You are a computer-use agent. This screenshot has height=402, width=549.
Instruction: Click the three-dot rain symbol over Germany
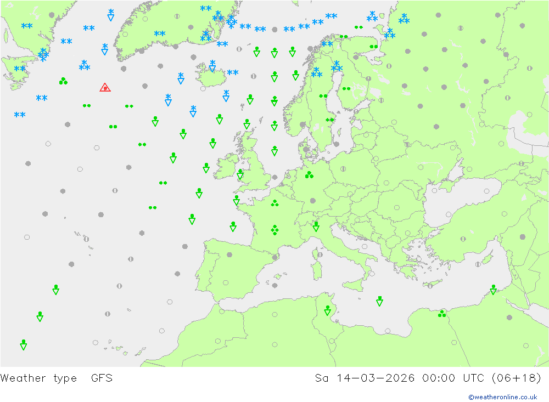(x=309, y=174)
